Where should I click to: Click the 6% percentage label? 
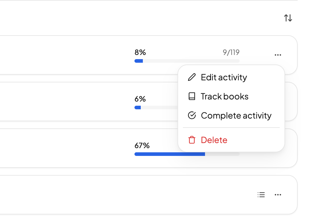tap(140, 99)
